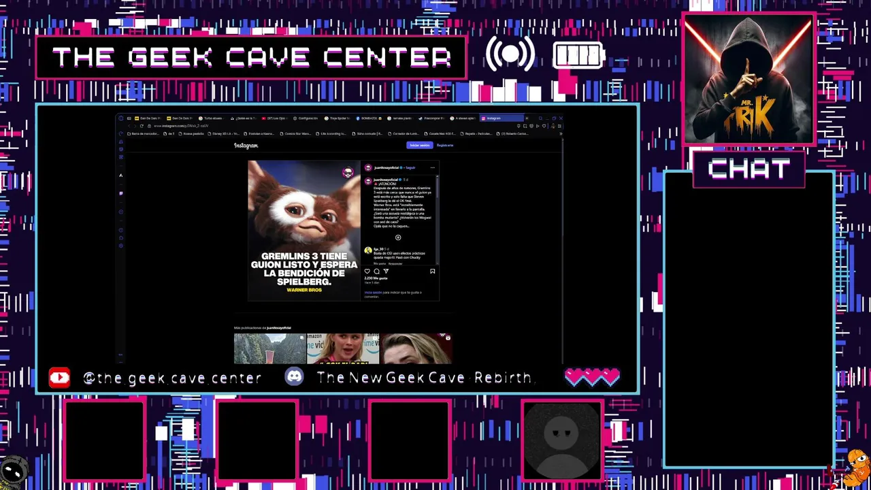Click the battery icon in overlay header

(579, 55)
